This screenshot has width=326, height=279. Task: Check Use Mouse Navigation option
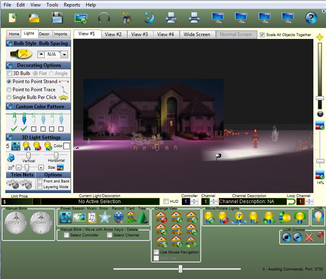(156, 252)
